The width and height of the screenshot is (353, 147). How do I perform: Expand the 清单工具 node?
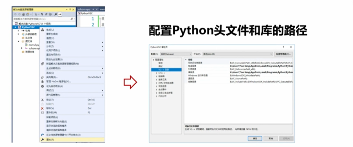[x=157, y=80]
